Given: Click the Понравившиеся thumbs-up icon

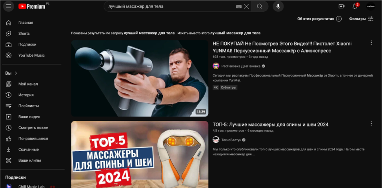Looking at the screenshot, I should (x=9, y=139).
